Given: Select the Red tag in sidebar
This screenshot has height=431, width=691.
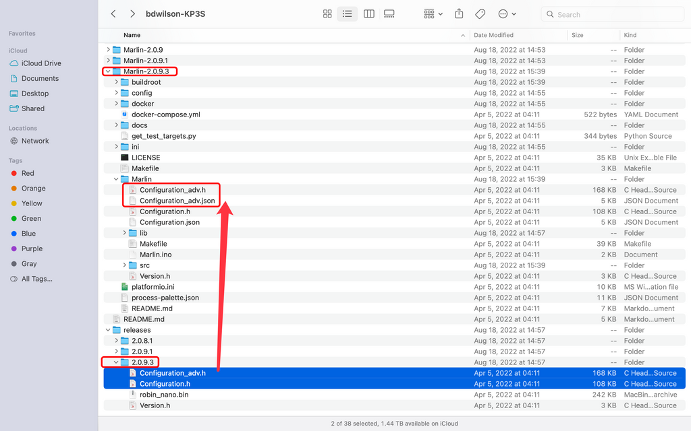Looking at the screenshot, I should pos(28,173).
